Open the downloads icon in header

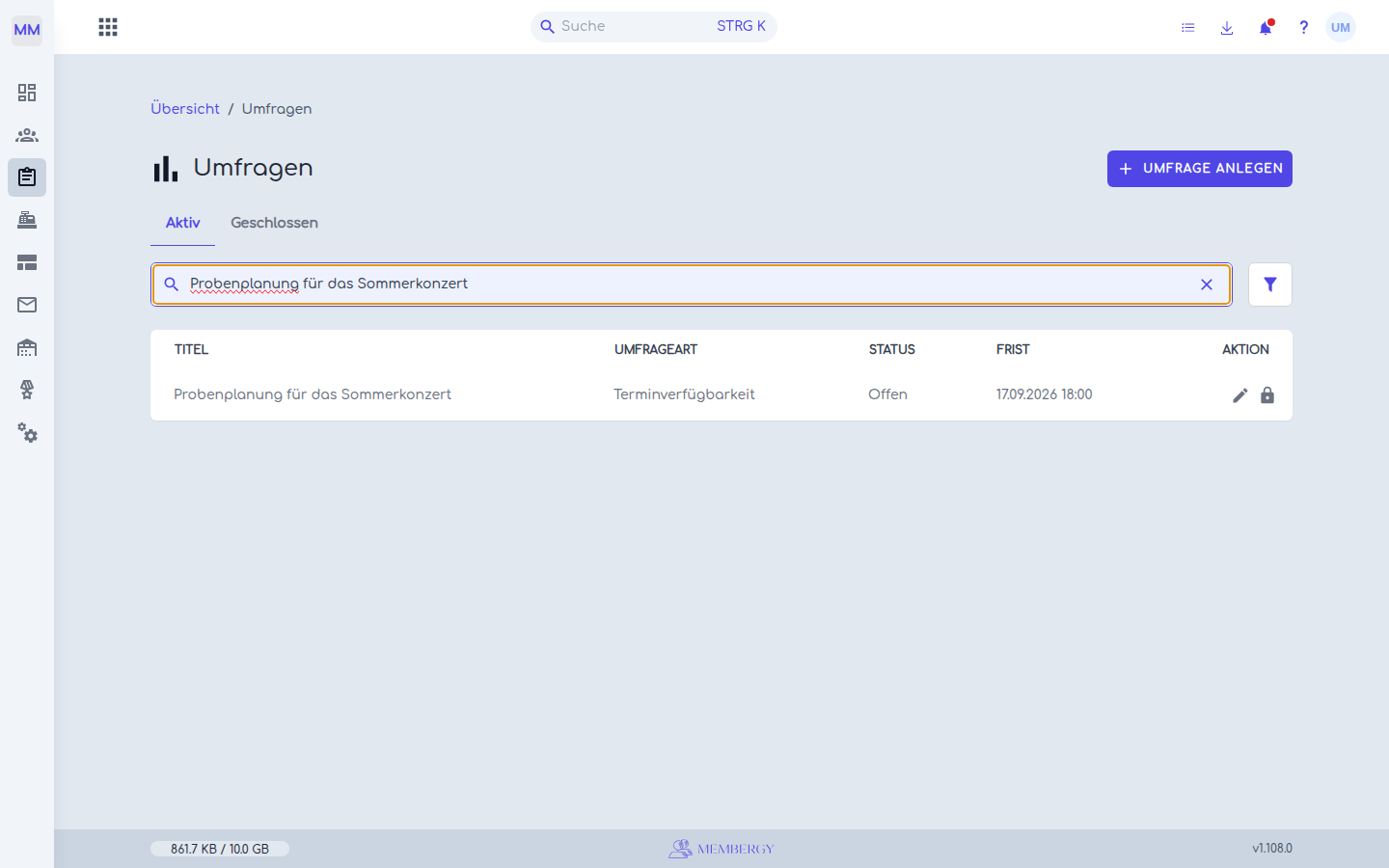(1227, 28)
